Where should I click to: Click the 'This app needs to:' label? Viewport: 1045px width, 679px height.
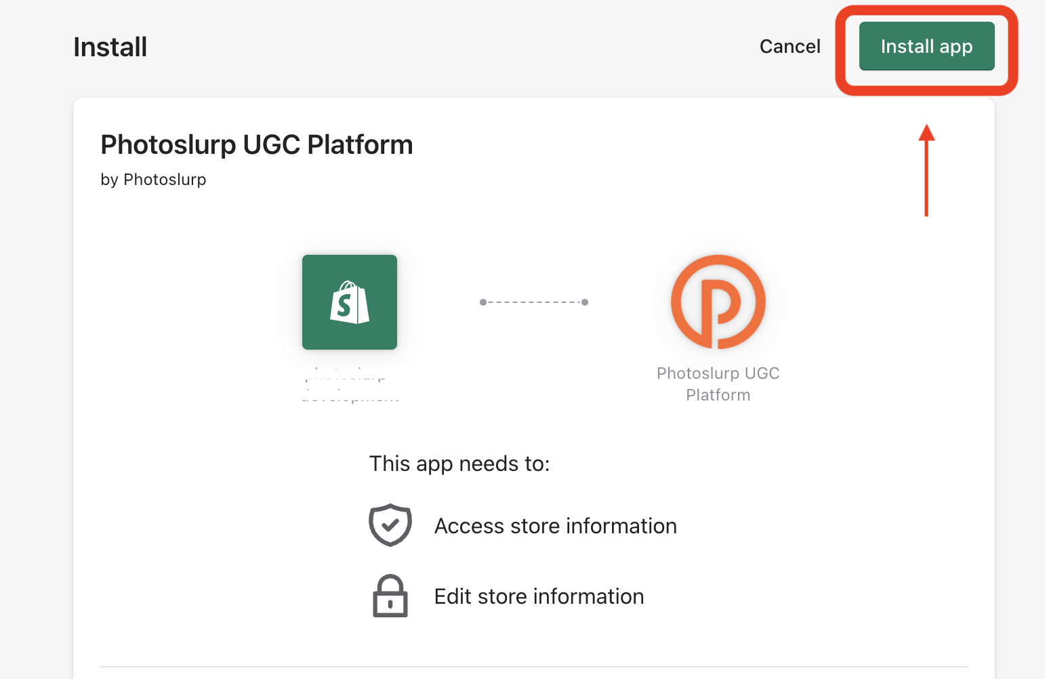(x=459, y=464)
